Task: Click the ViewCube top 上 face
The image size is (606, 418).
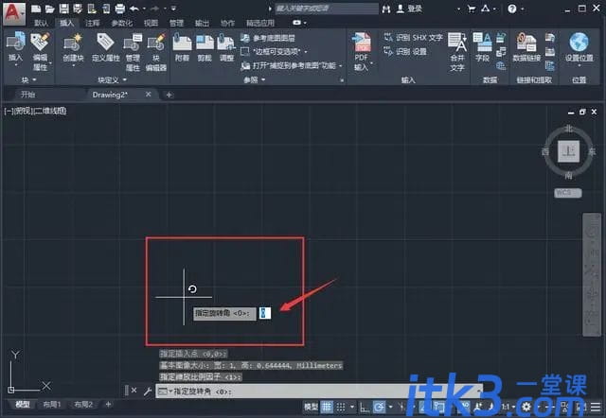Action: point(568,151)
